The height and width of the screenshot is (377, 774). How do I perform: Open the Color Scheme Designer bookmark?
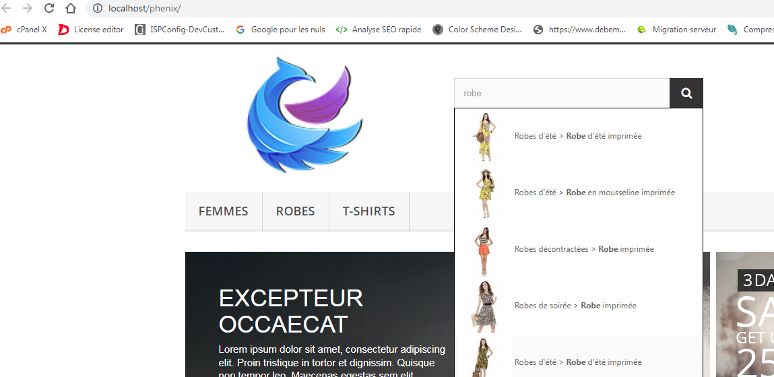click(478, 30)
